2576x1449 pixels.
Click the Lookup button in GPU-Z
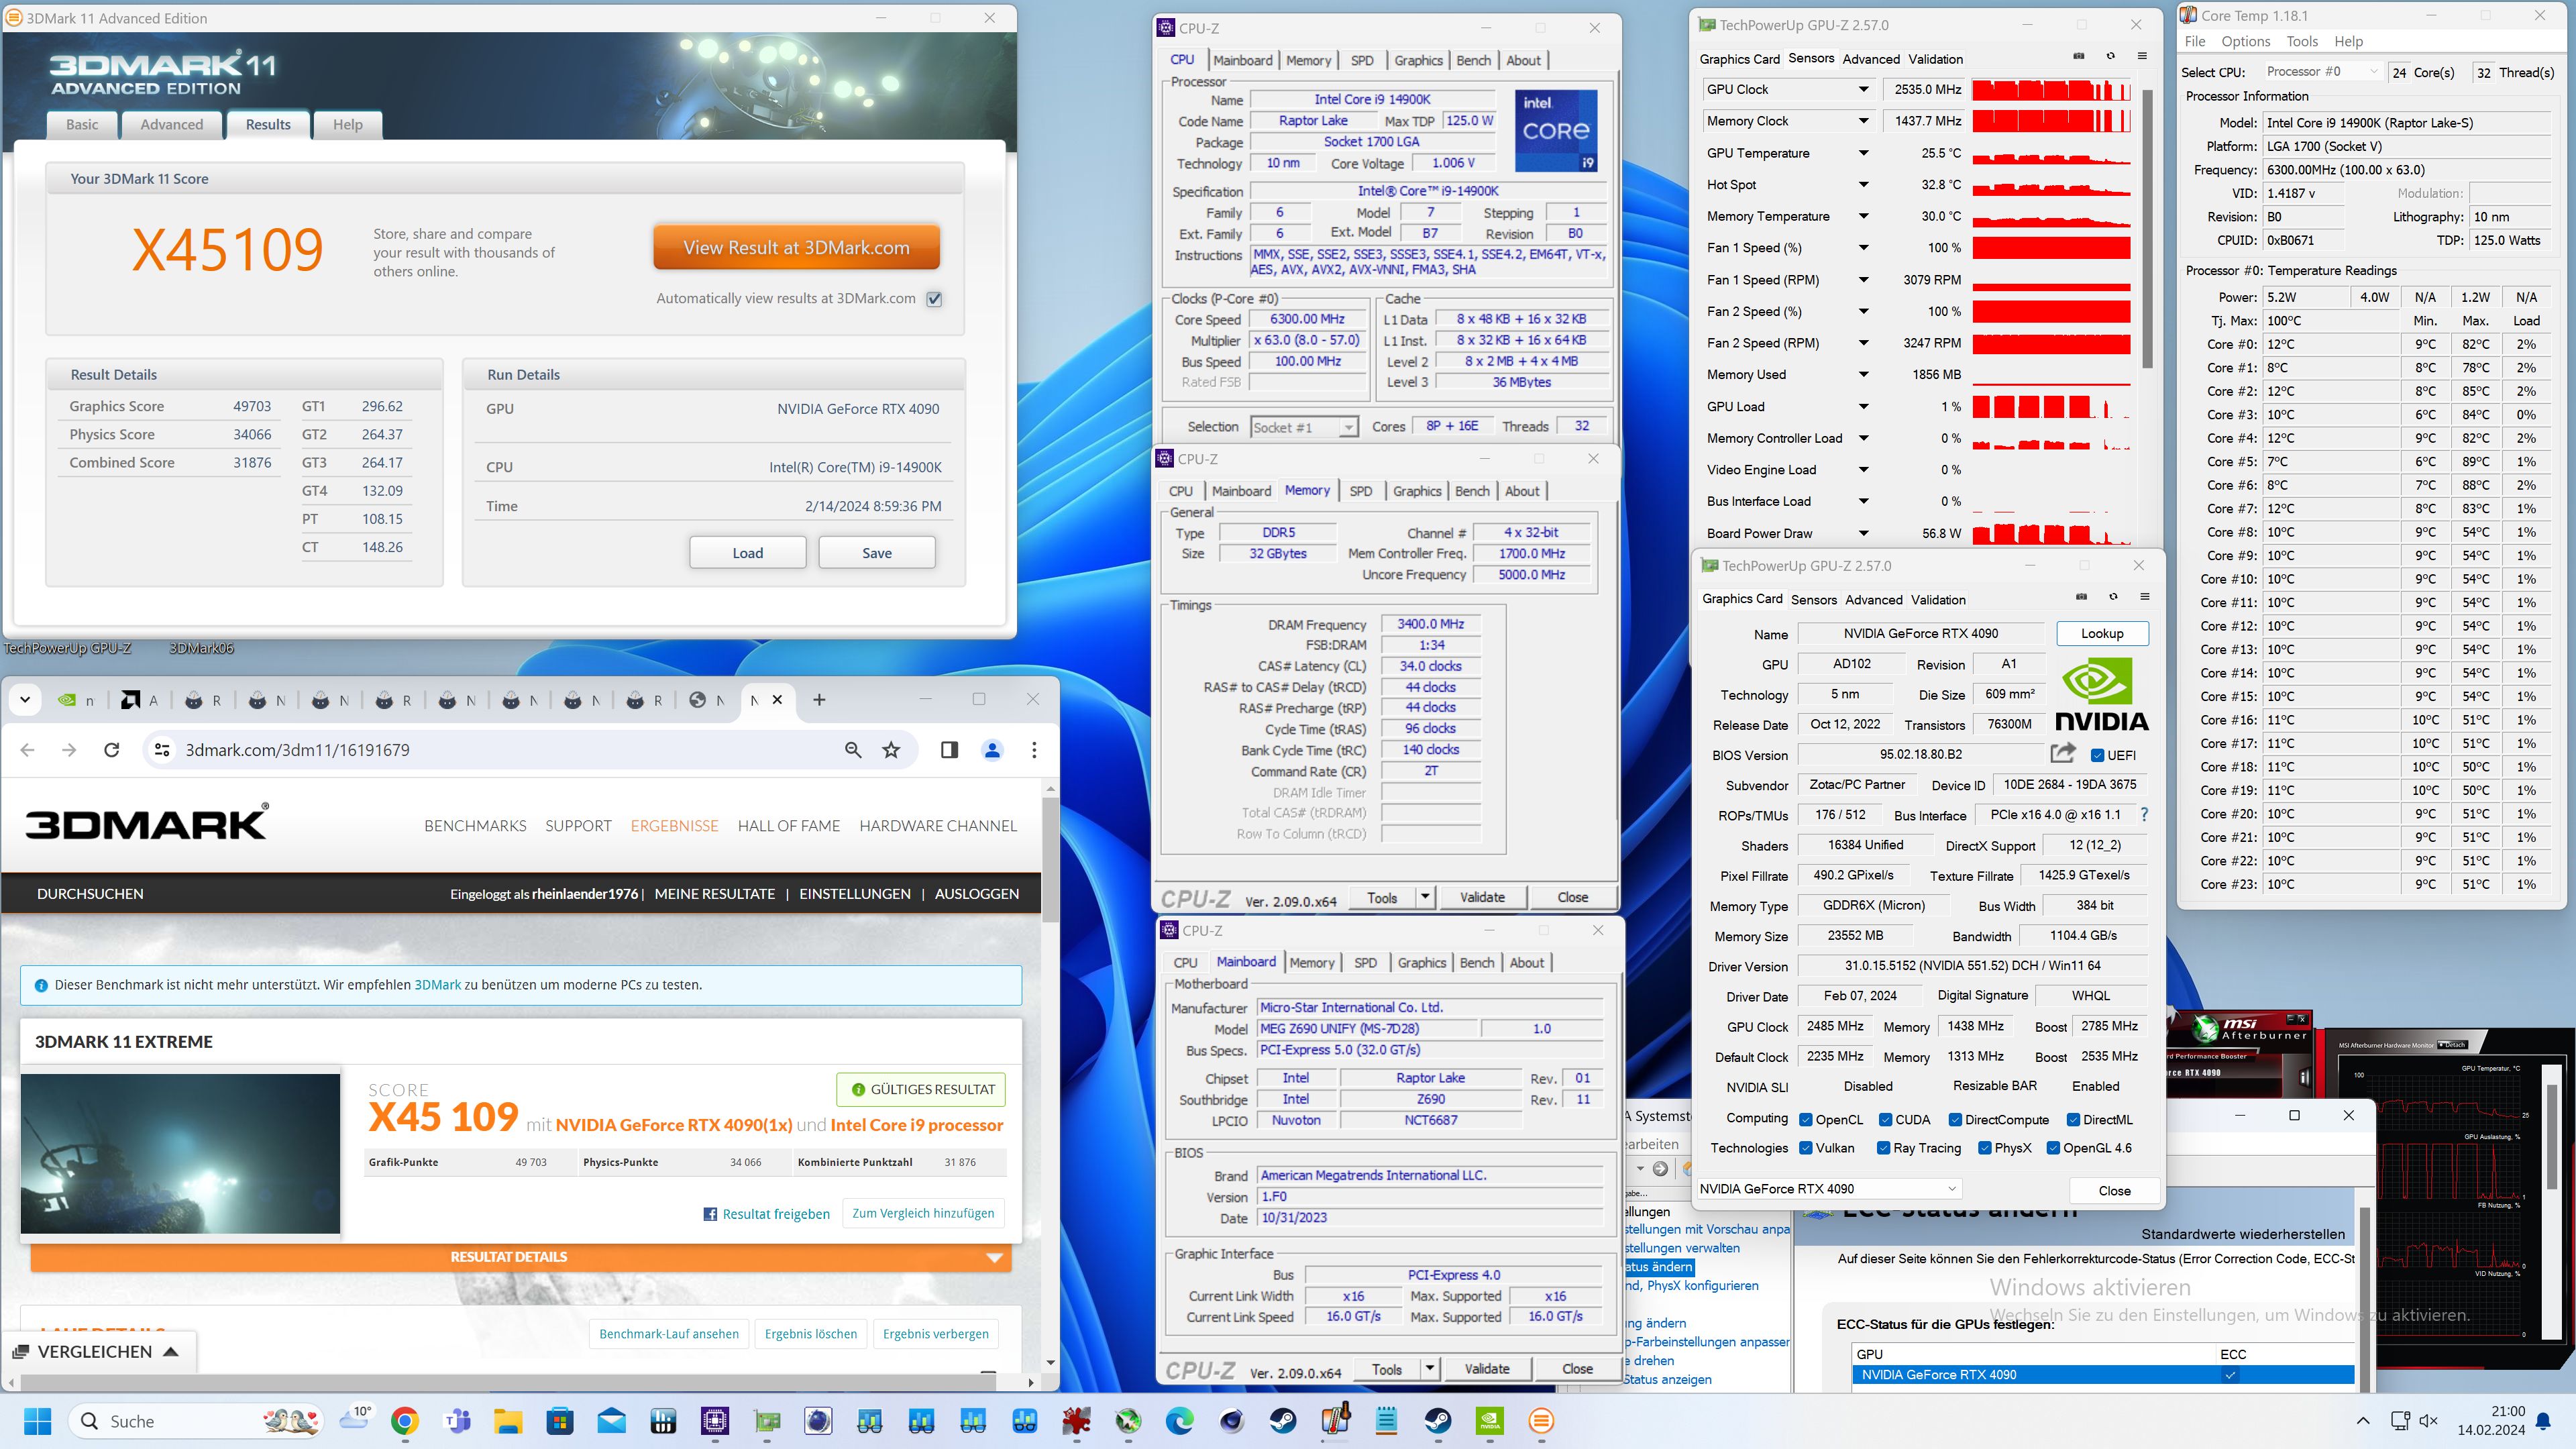[x=2102, y=633]
